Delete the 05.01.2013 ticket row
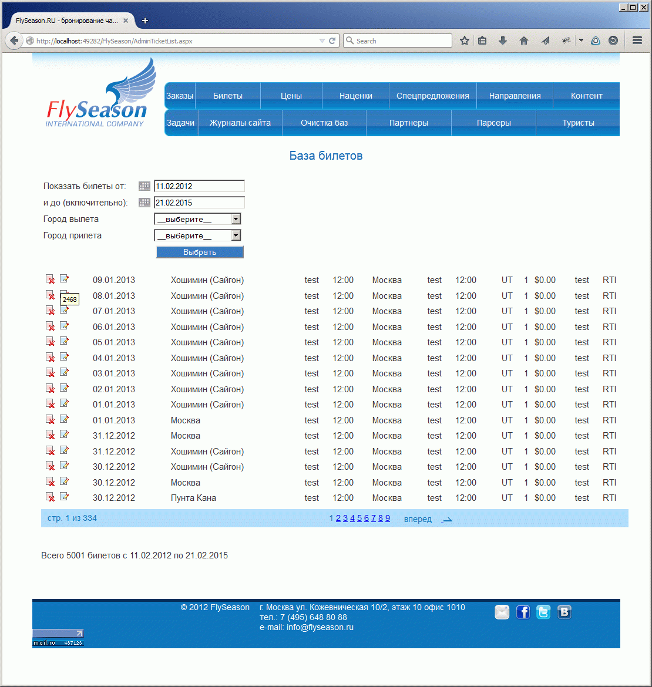The image size is (652, 687). click(51, 341)
